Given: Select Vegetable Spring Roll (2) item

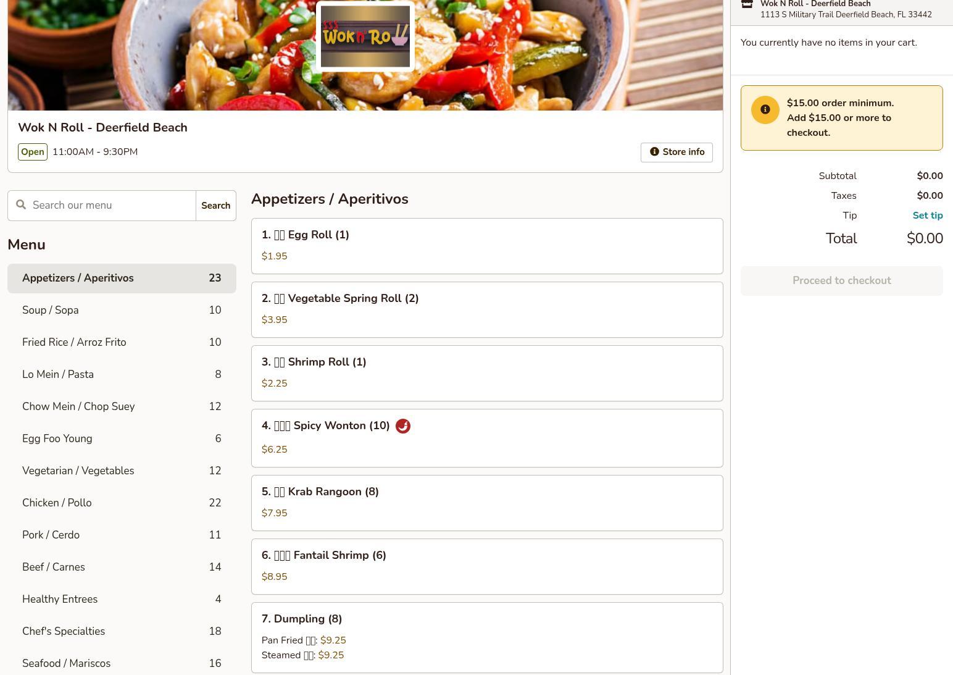Looking at the screenshot, I should tap(487, 309).
